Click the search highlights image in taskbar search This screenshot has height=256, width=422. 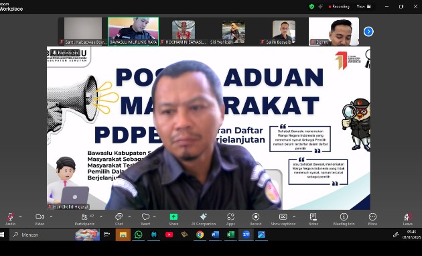tap(87, 235)
